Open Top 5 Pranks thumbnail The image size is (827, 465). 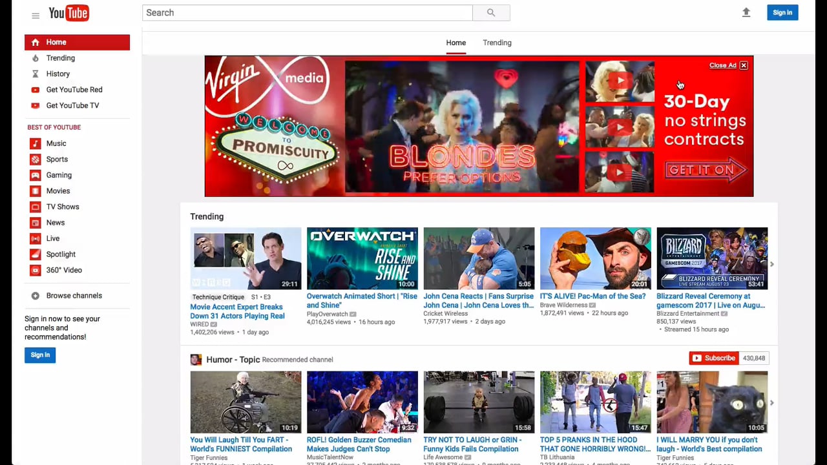[596, 402]
